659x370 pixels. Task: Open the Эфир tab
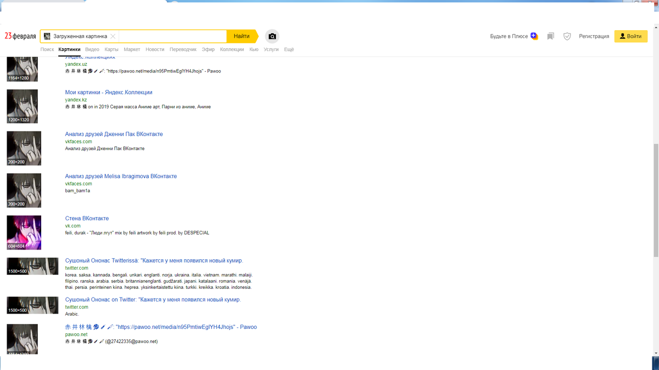(x=208, y=49)
